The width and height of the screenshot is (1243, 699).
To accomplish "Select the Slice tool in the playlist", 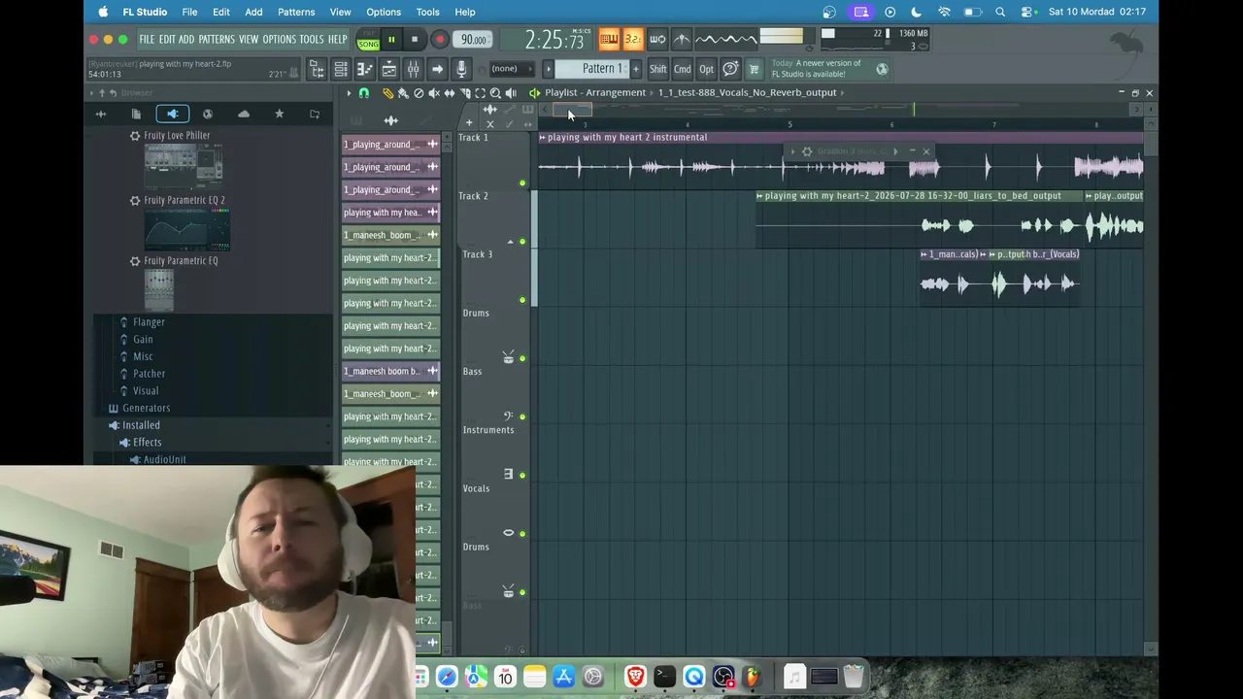I will [x=465, y=93].
